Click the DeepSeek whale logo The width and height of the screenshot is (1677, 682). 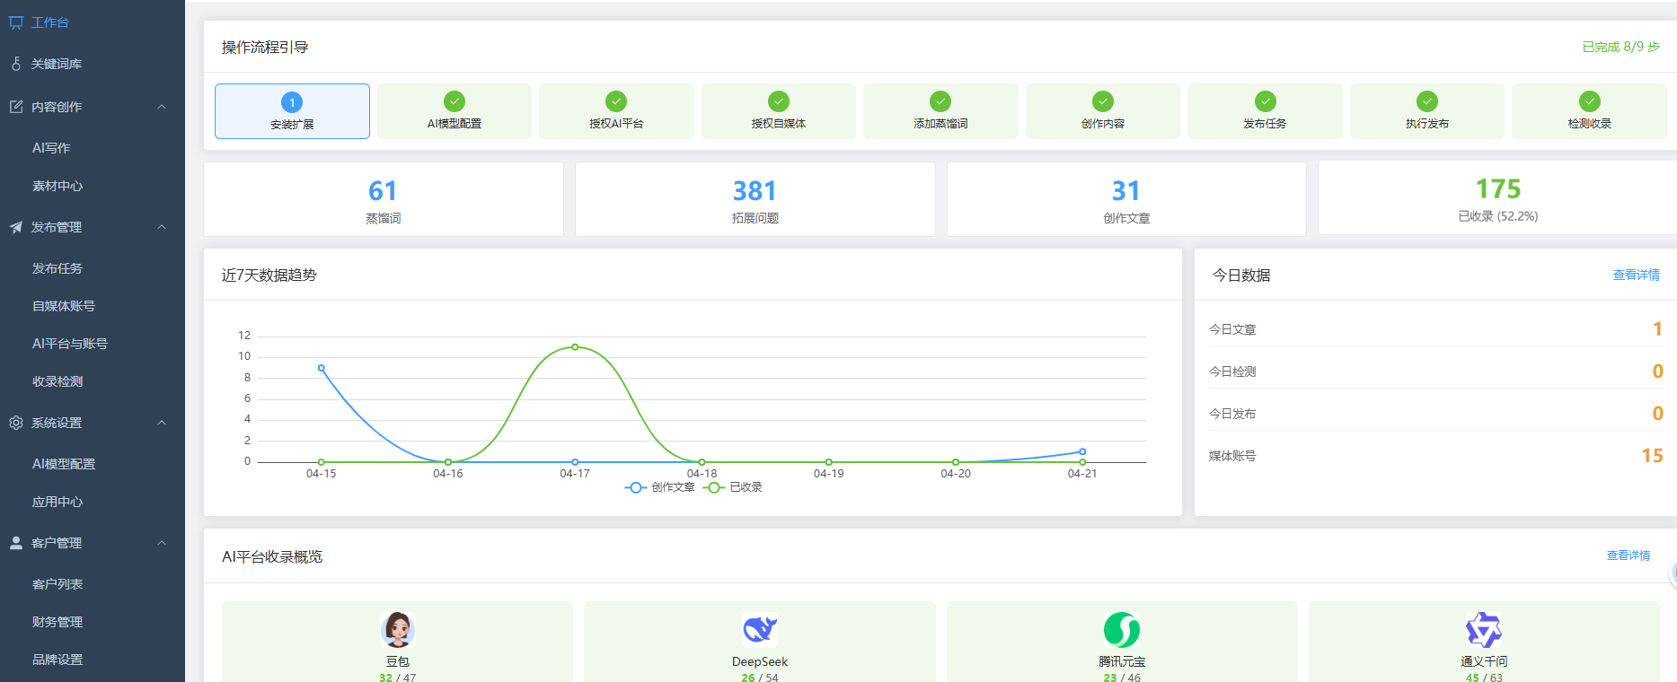tap(759, 630)
